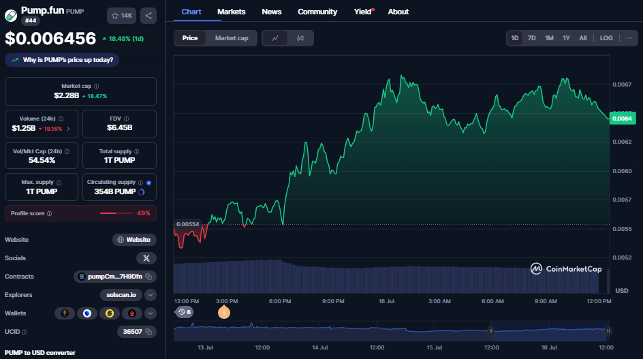Click the $2.28B market cap value
Screen dimensions: 643x359
(x=67, y=95)
